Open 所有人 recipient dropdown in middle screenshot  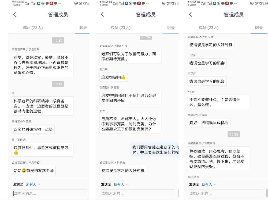pos(121,184)
